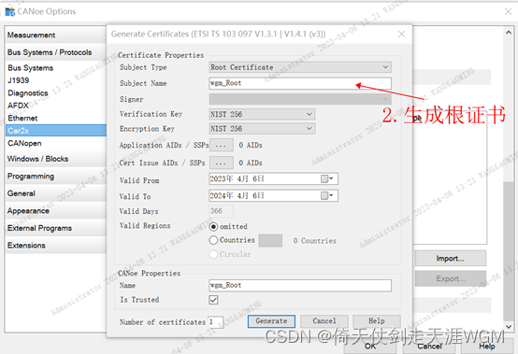Open the External Programs category
Screen dimensions: 518x354
coord(55,228)
